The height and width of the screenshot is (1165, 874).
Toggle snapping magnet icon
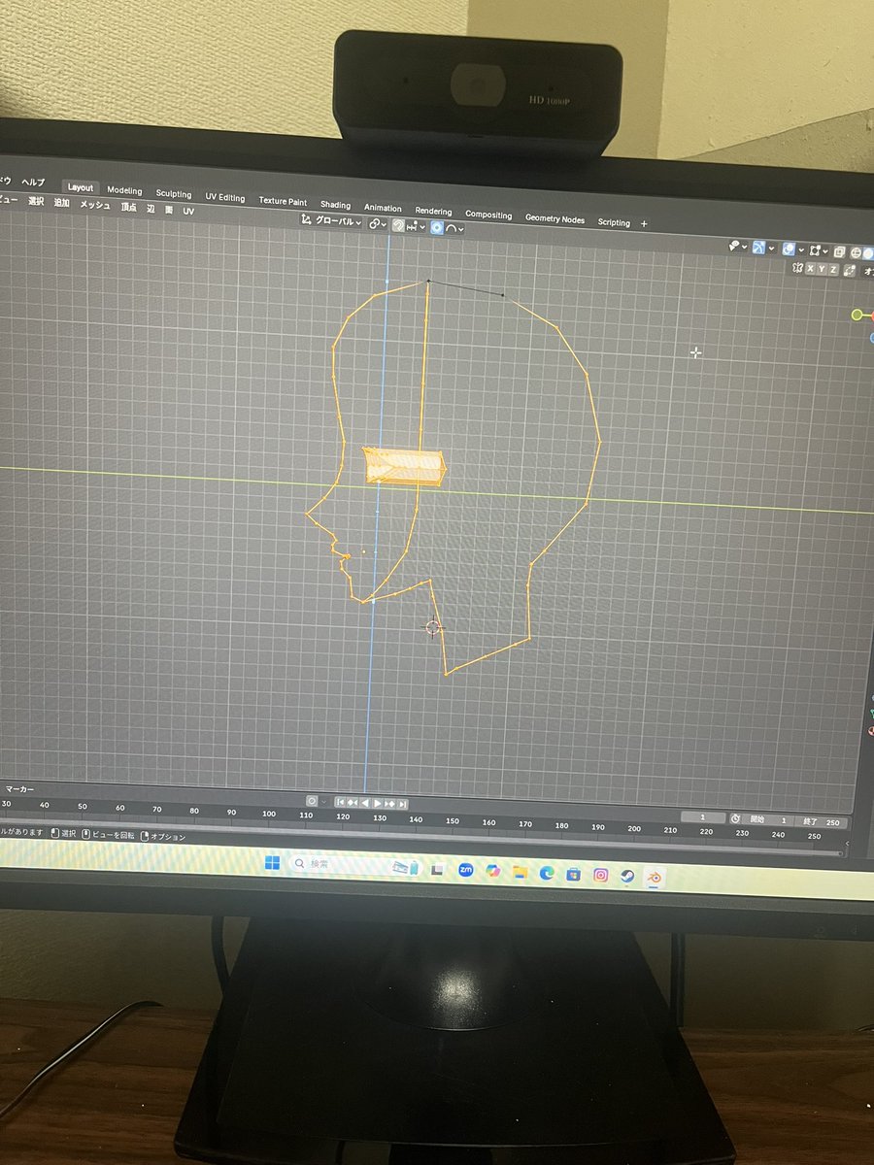398,225
